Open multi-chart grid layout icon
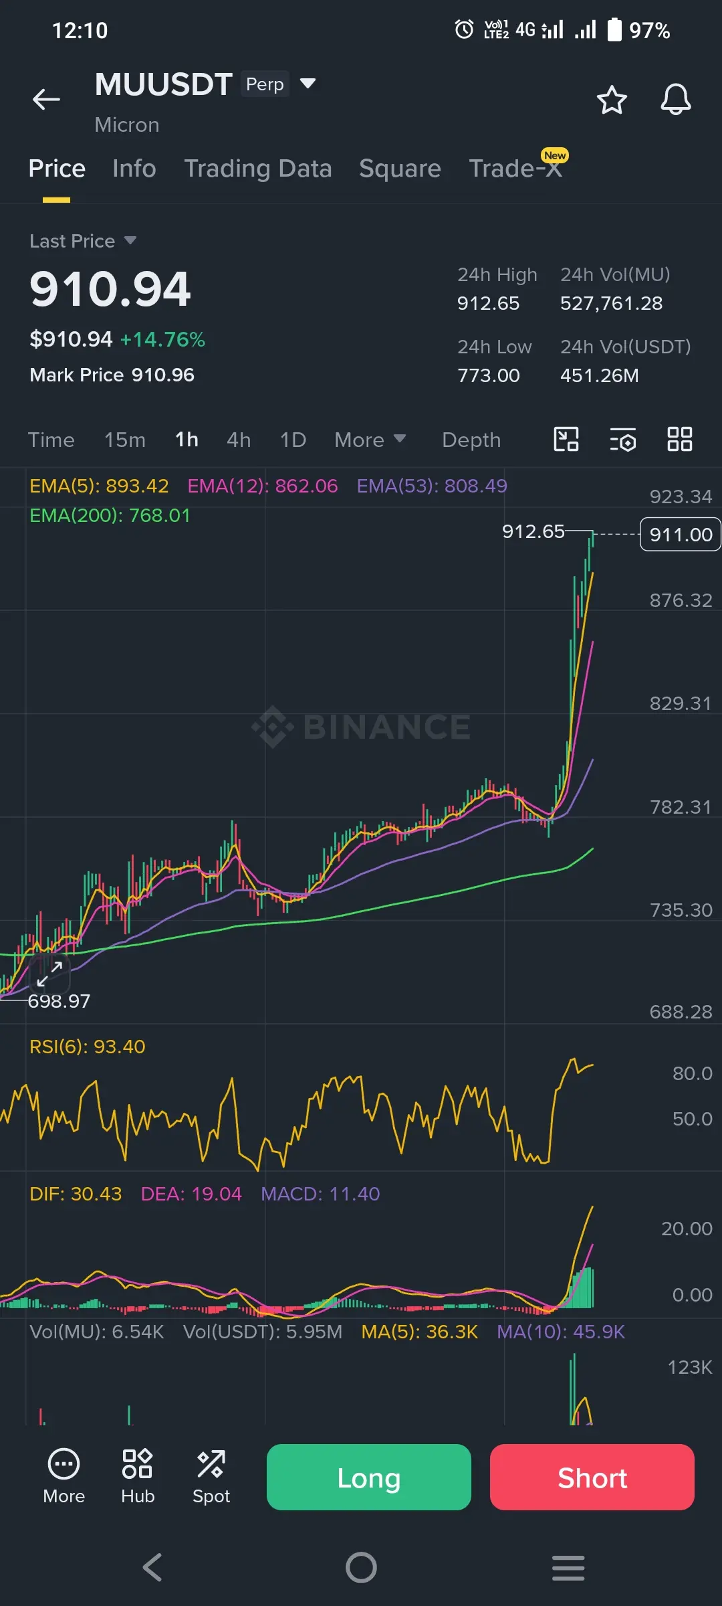This screenshot has height=1606, width=722. click(680, 440)
